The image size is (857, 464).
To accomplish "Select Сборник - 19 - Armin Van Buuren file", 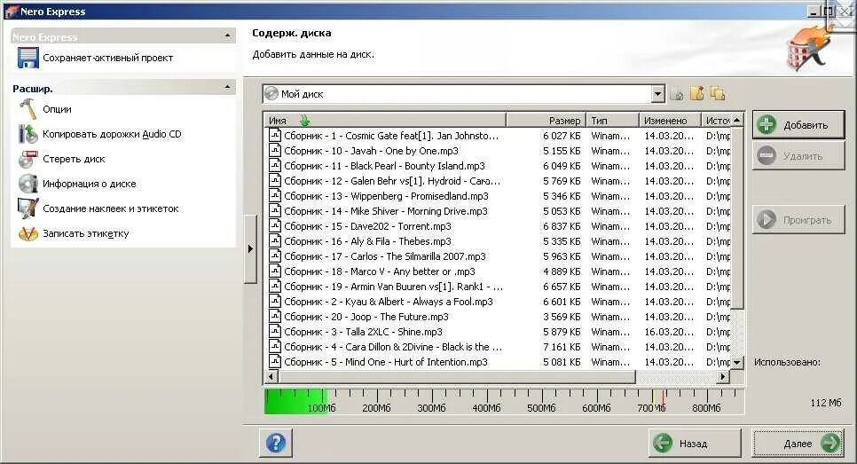I will tap(393, 287).
